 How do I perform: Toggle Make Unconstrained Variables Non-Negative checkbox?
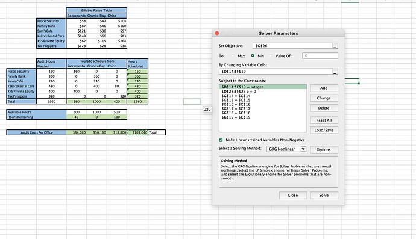coord(221,140)
